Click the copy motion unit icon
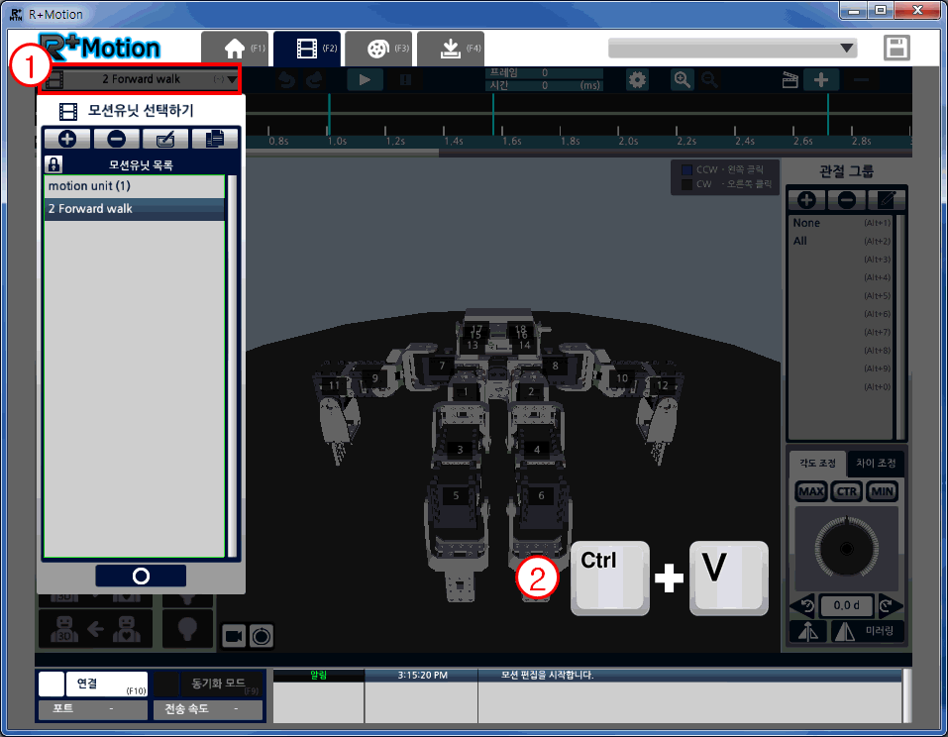Screen dimensions: 948x737 tap(212, 140)
